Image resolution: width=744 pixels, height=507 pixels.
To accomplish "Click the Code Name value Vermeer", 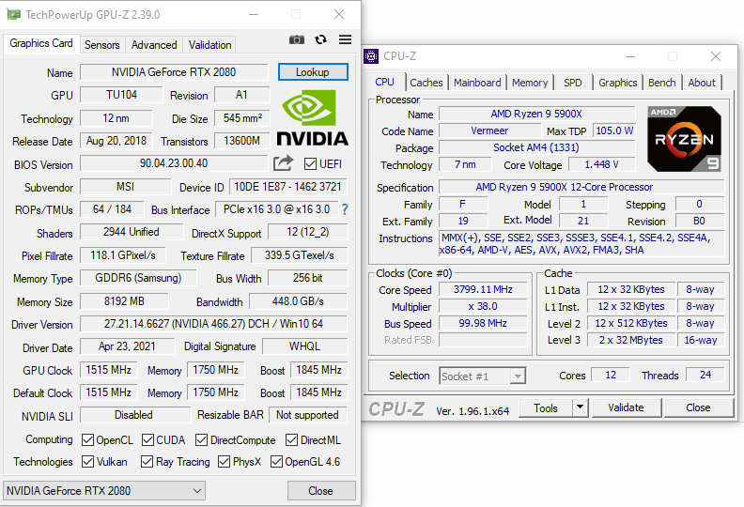I will (489, 131).
